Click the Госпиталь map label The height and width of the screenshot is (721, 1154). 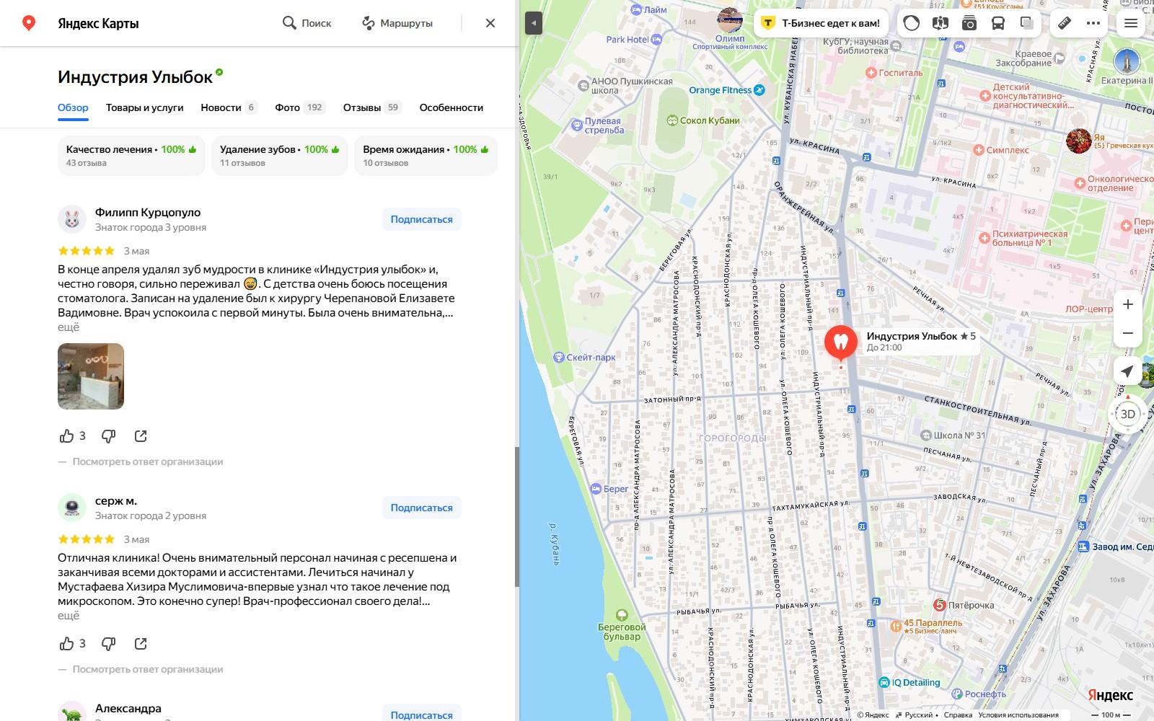pyautogui.click(x=895, y=73)
